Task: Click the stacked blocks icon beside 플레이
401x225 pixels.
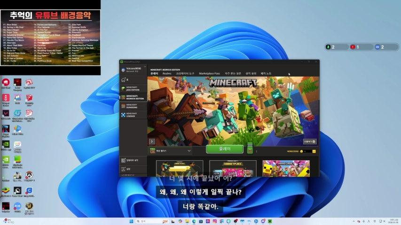Action: click(x=250, y=148)
